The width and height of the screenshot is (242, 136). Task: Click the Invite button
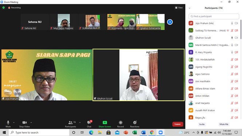tap(202, 124)
